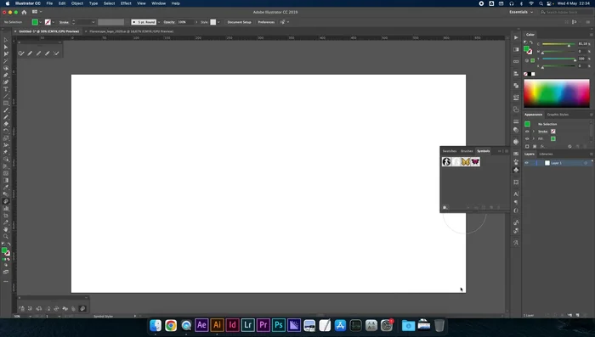Select the magenta butterfly symbol thumbnail
The width and height of the screenshot is (595, 337).
[x=475, y=162]
